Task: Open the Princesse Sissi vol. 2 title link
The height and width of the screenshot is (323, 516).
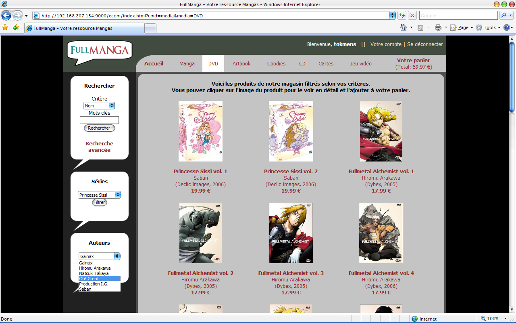Action: pyautogui.click(x=291, y=172)
